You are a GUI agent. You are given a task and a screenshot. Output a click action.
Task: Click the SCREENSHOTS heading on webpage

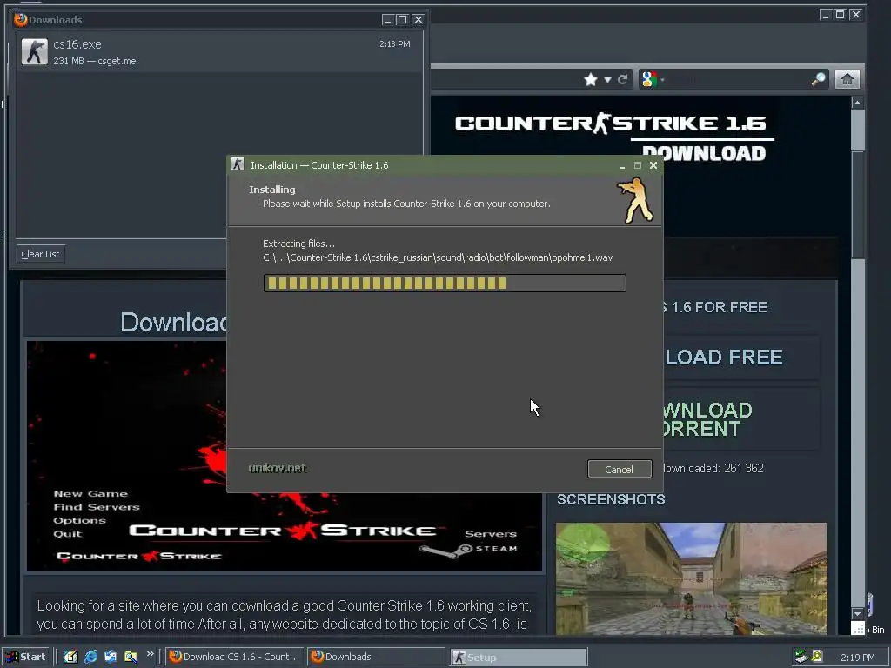tap(611, 499)
